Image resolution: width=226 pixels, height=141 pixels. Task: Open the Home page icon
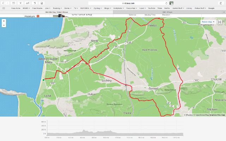(42, 3)
